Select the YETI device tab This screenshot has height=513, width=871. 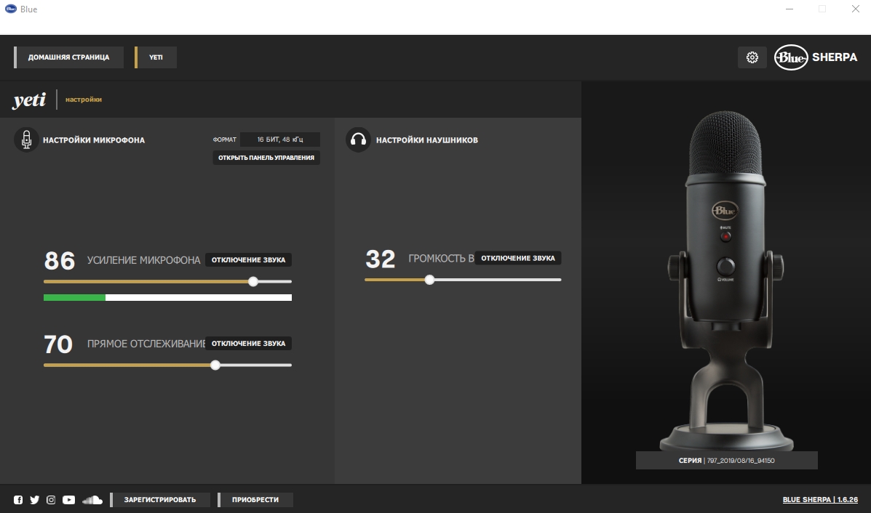[156, 57]
